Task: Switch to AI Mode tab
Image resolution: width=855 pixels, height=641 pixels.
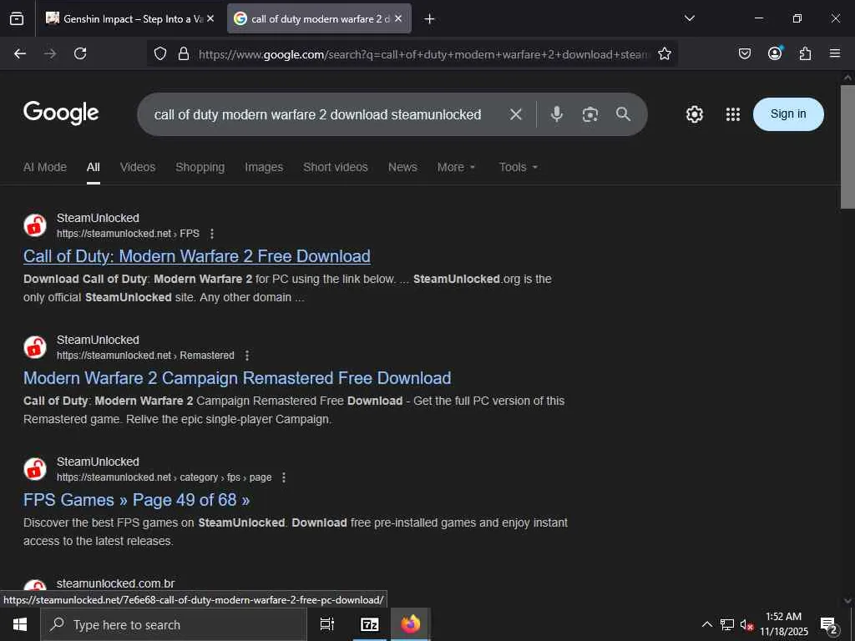Action: pos(45,167)
